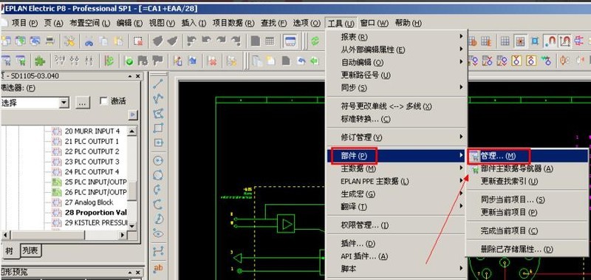The image size is (591, 280).
Task: Click the small right-arrow button under filter
Action: pos(133,115)
